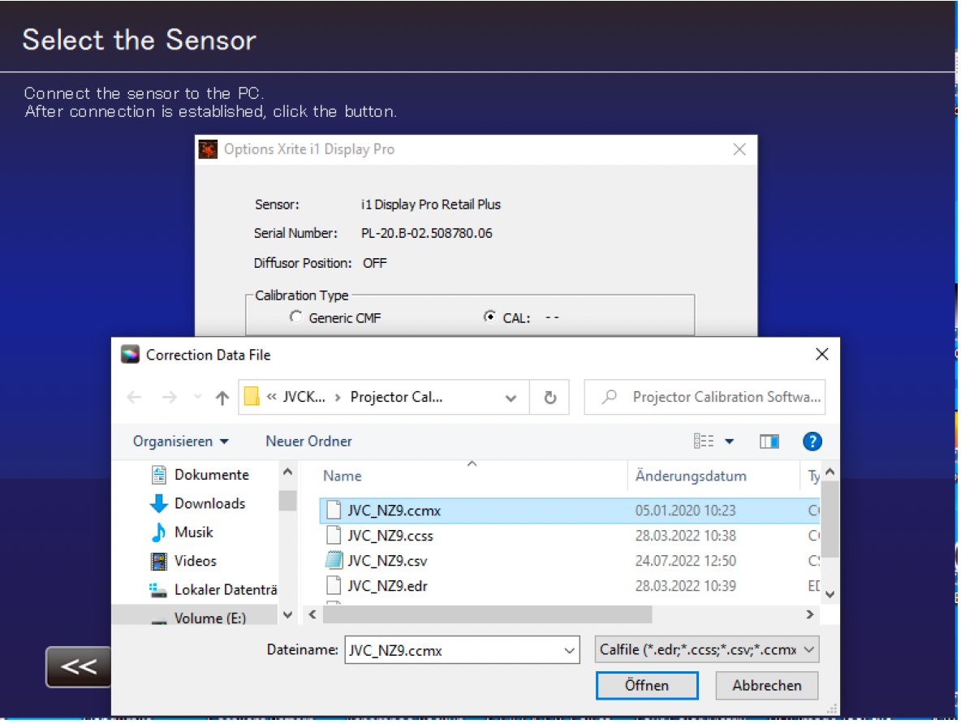Screen dimensions: 961x724
Task: Click the date 28.03.2022 10:38
Action: 685,536
